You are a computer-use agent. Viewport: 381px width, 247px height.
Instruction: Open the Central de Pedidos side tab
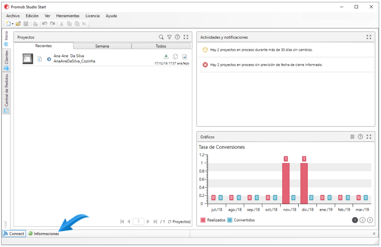[x=6, y=93]
